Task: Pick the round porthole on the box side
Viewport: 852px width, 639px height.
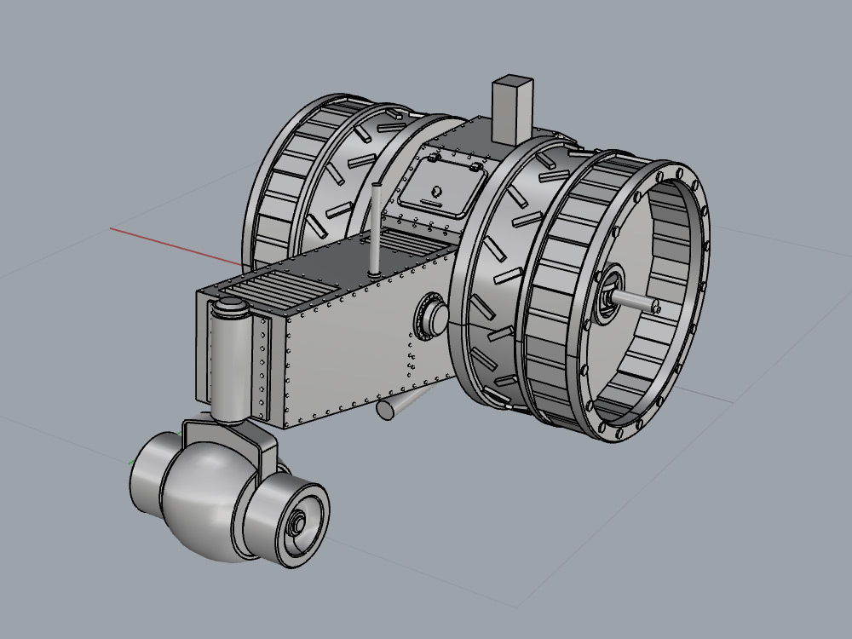Action: point(431,317)
